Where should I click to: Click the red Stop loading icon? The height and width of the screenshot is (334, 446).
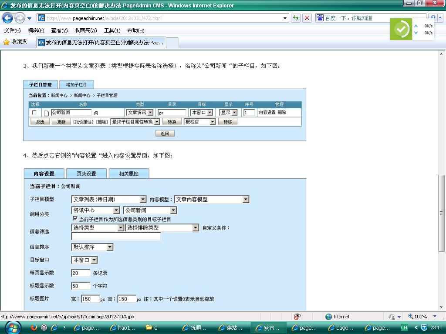307,18
